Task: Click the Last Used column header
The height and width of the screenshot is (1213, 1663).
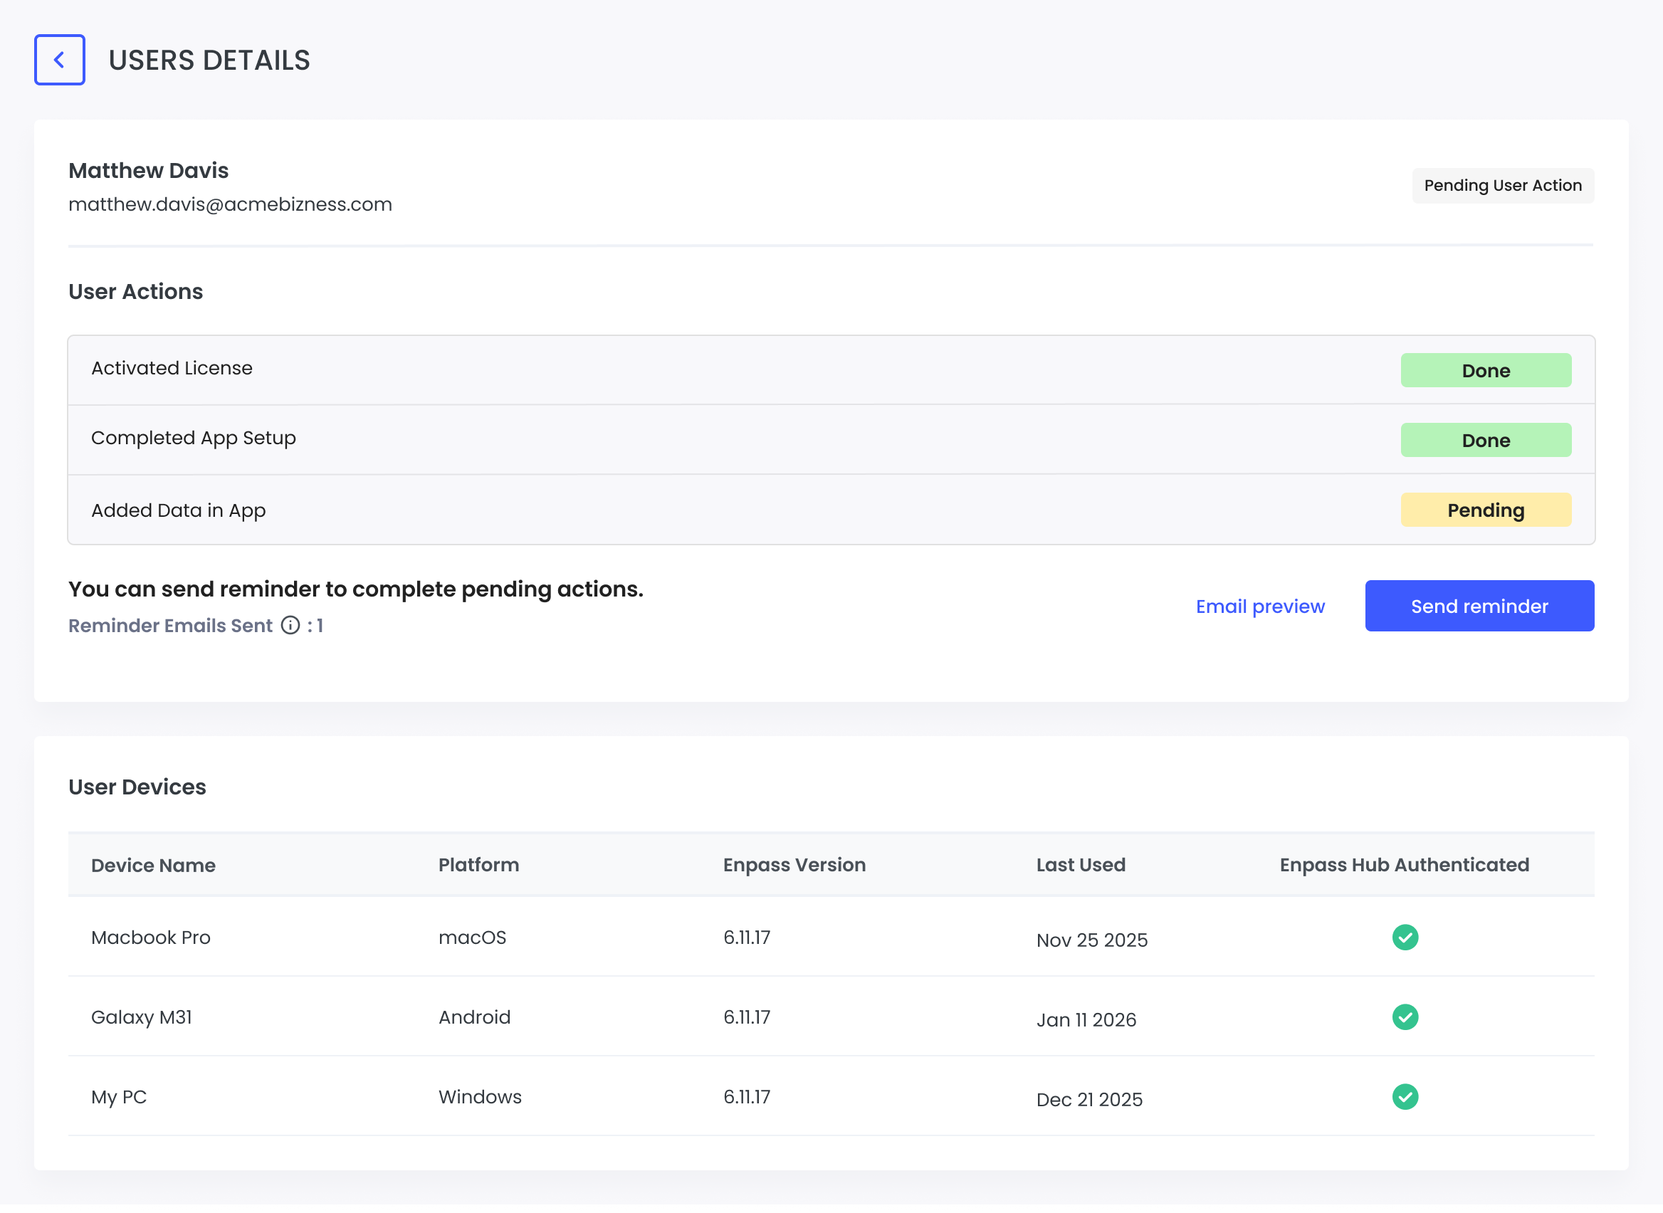Action: 1081,865
